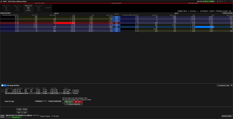Screen dimensions: 233x119
Task: Click the Protective Collar strategy button
Action: [x=223, y=86]
